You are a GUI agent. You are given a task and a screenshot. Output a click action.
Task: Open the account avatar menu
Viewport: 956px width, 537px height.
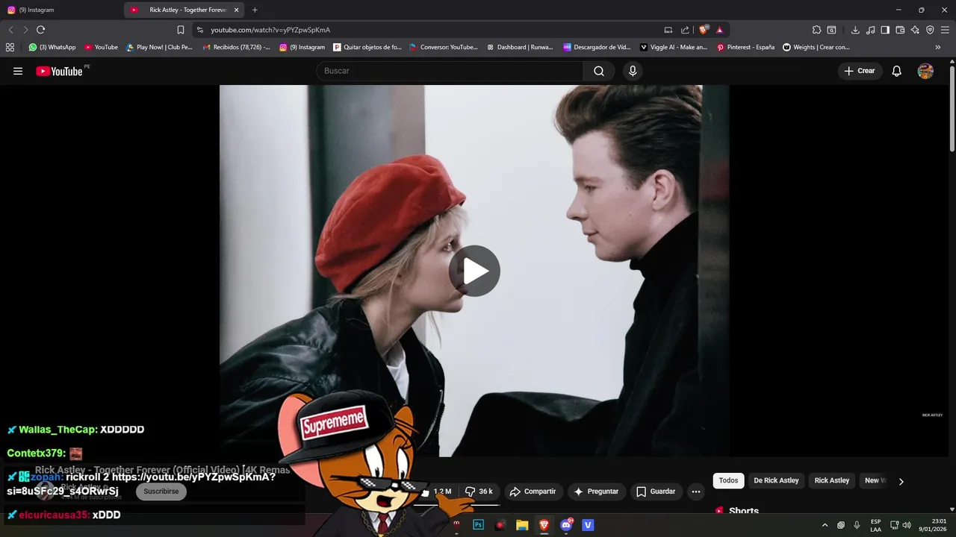925,71
